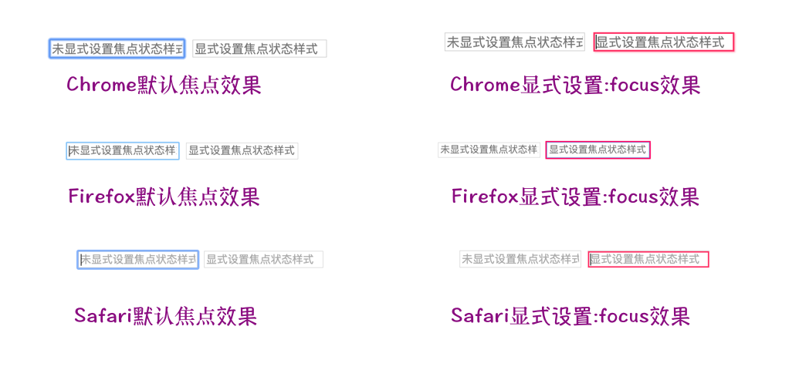Click the Chrome默认焦点效果 caption text
Image resolution: width=799 pixels, height=370 pixels.
pos(164,85)
